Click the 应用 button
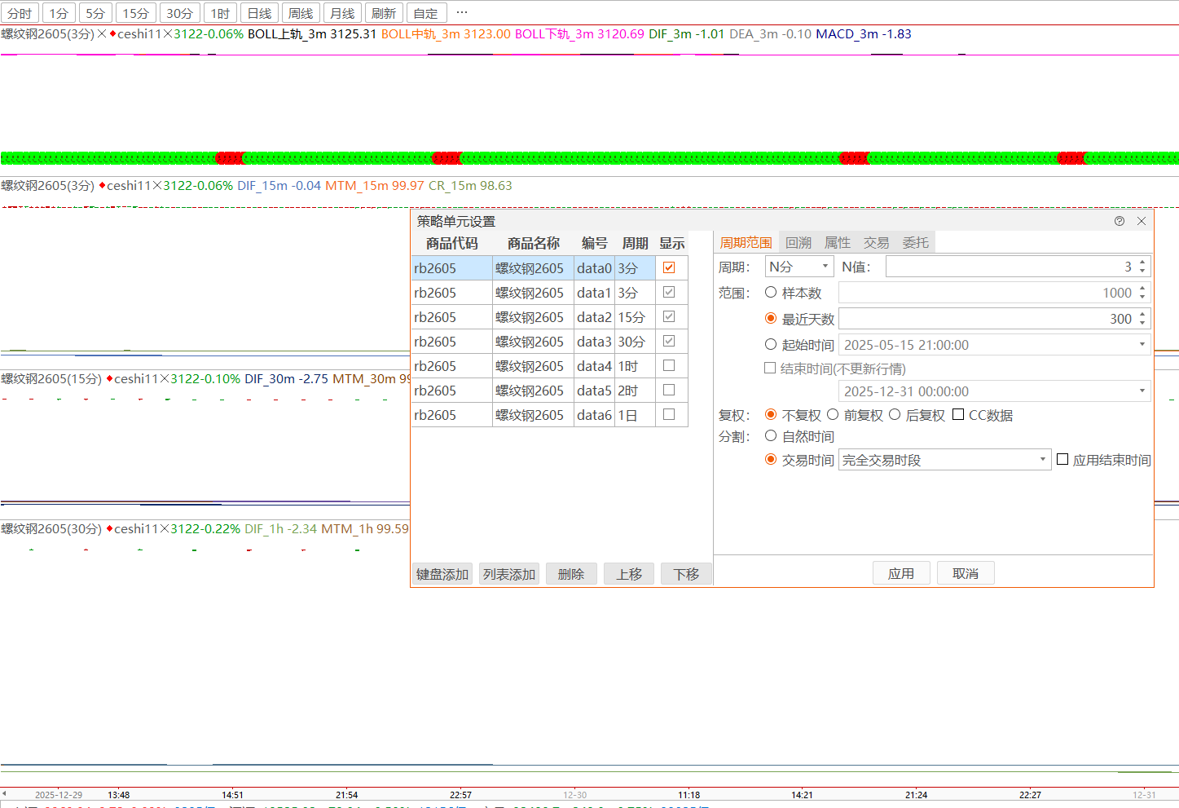This screenshot has height=808, width=1179. tap(900, 573)
